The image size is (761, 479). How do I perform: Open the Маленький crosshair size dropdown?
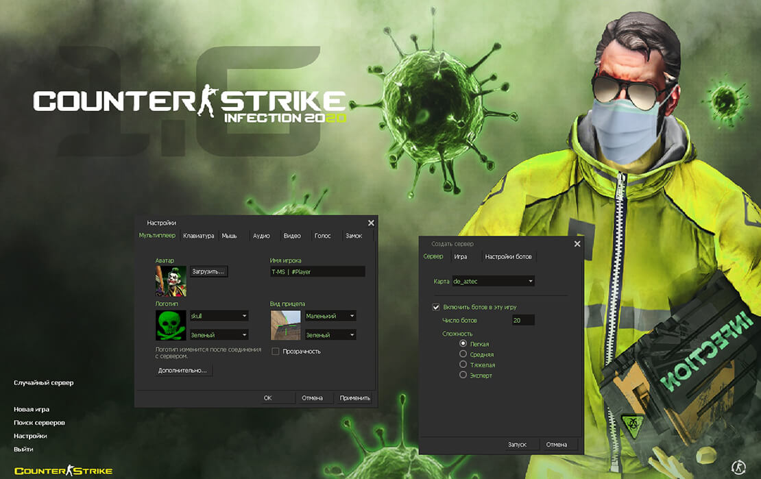point(330,316)
